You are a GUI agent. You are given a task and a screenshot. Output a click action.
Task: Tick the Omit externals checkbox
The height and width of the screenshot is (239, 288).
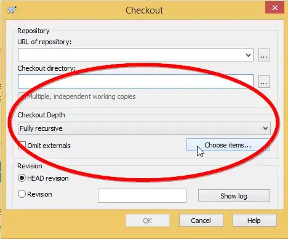click(x=22, y=146)
